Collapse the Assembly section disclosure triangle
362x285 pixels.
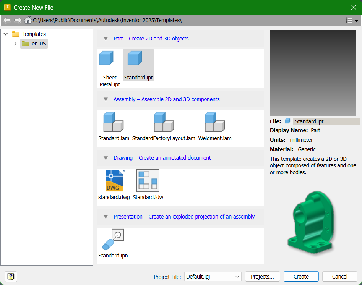tap(106, 99)
